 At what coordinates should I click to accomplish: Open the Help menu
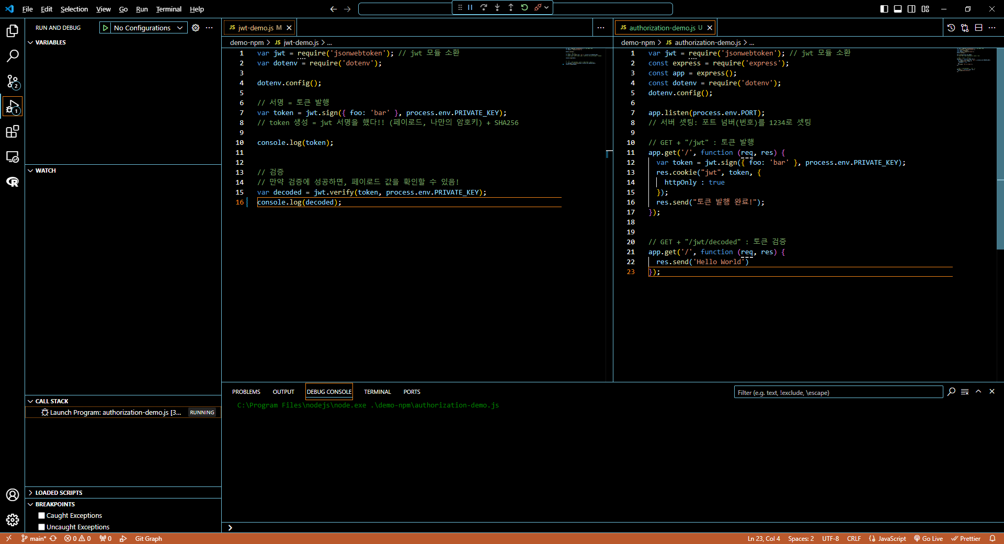pos(197,9)
